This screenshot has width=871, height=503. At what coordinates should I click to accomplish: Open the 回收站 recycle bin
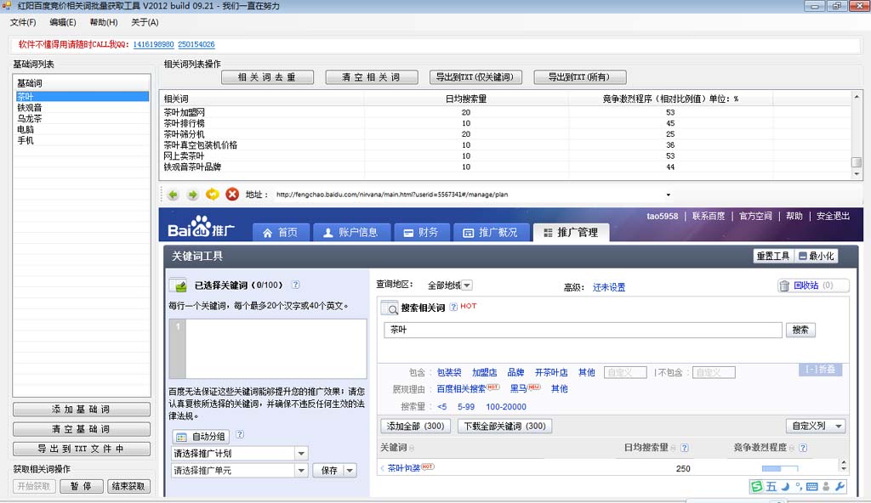(806, 285)
